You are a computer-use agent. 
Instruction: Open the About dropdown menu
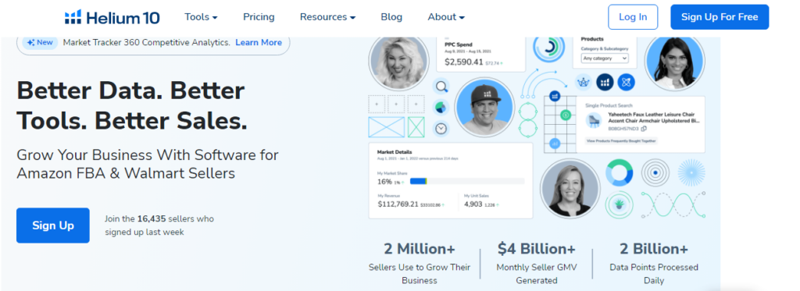[x=446, y=17]
